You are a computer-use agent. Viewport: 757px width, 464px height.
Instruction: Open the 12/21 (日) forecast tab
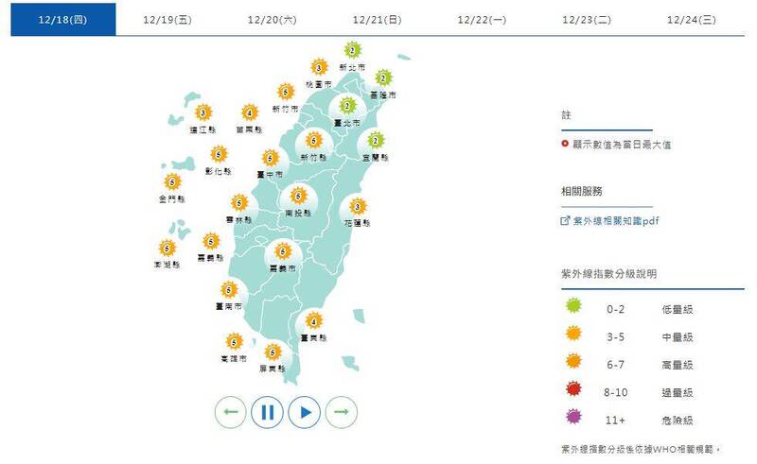tap(378, 19)
